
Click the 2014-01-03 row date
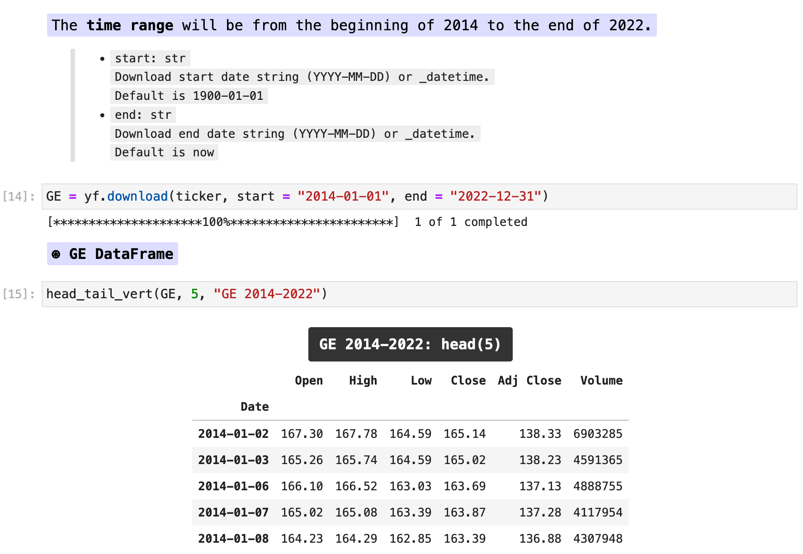click(x=233, y=460)
